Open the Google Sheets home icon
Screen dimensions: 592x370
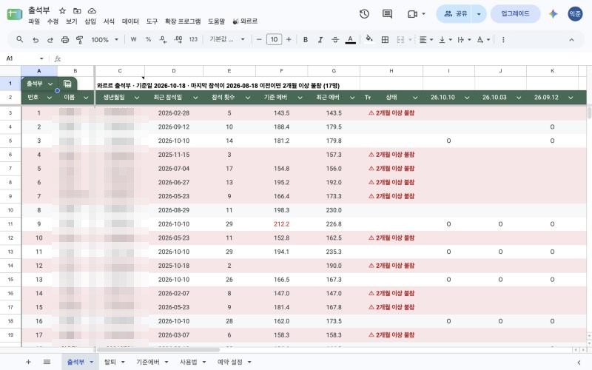14,14
